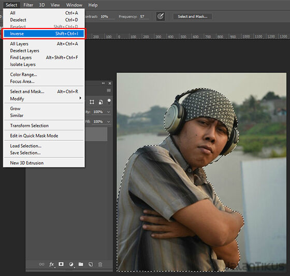Open the Filter menu

coord(28,5)
